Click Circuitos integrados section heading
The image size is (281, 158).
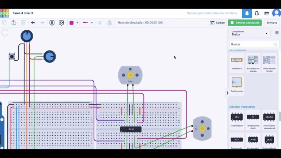(x=241, y=107)
